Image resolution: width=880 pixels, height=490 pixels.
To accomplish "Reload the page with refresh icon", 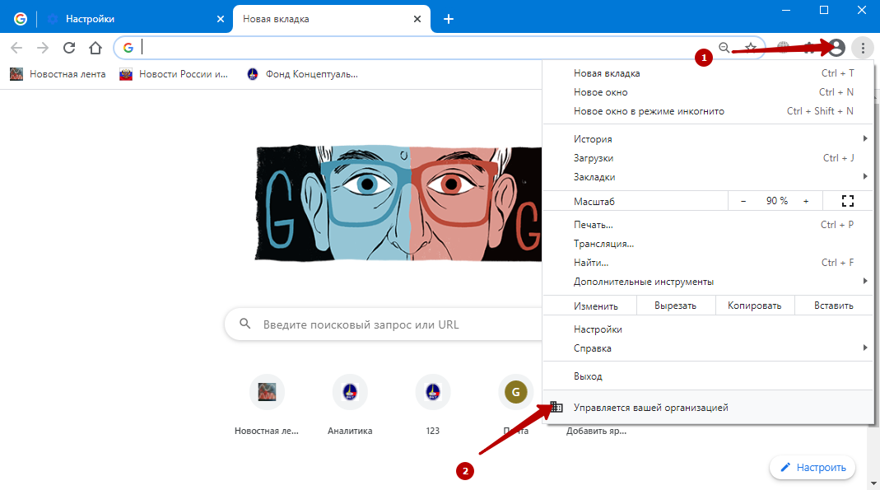I will coord(69,48).
